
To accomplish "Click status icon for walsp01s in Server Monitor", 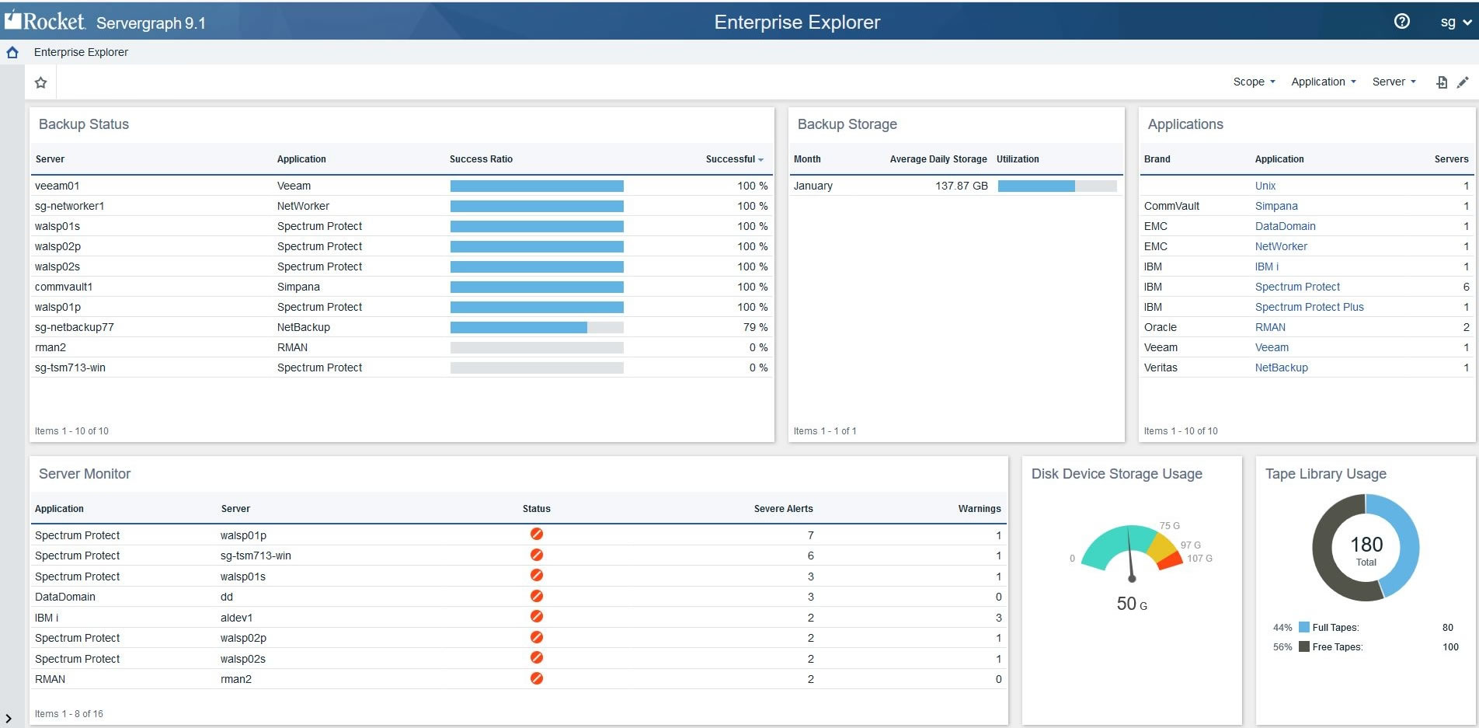I will click(536, 576).
